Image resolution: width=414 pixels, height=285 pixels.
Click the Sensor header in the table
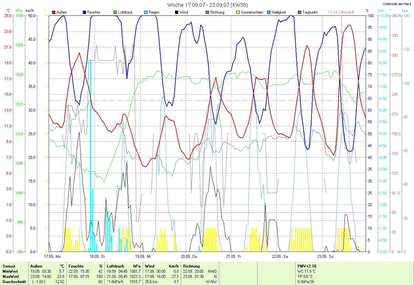tap(9, 266)
